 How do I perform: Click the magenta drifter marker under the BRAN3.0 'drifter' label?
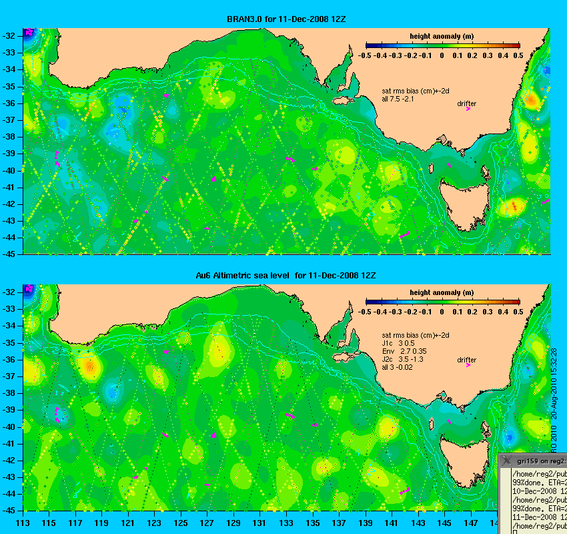[468, 109]
